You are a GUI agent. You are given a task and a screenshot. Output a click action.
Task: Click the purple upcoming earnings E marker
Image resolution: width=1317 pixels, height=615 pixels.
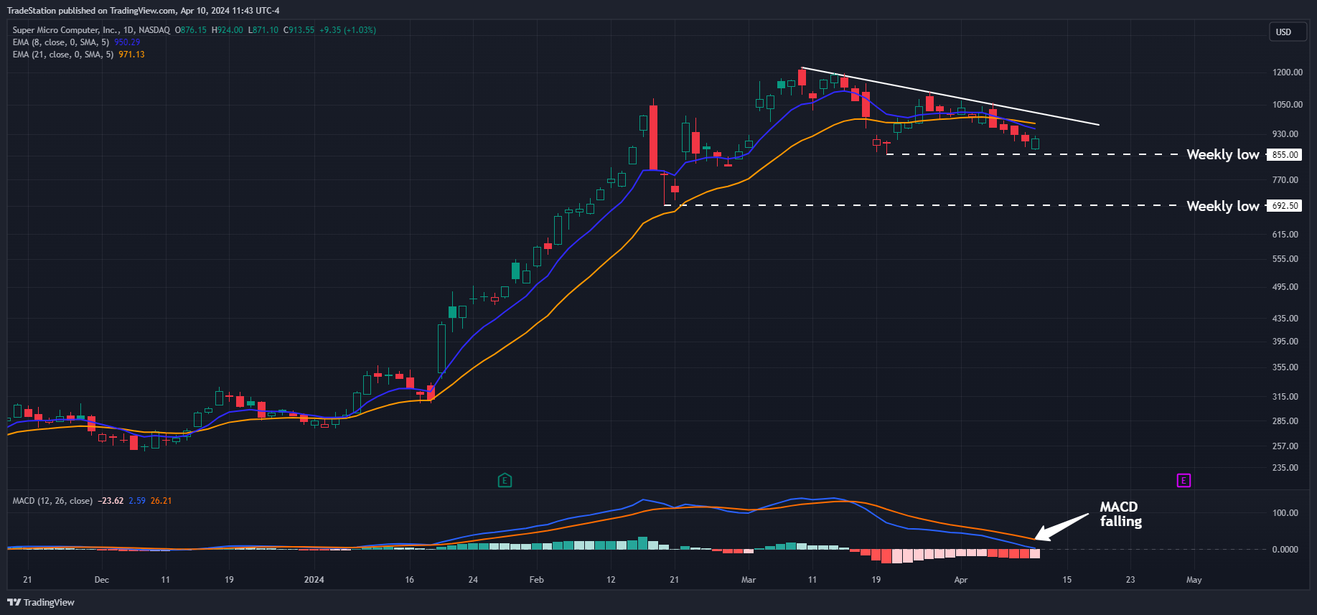[1184, 480]
